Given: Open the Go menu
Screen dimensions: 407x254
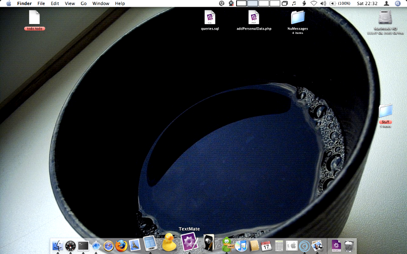Looking at the screenshot, I should 84,3.
